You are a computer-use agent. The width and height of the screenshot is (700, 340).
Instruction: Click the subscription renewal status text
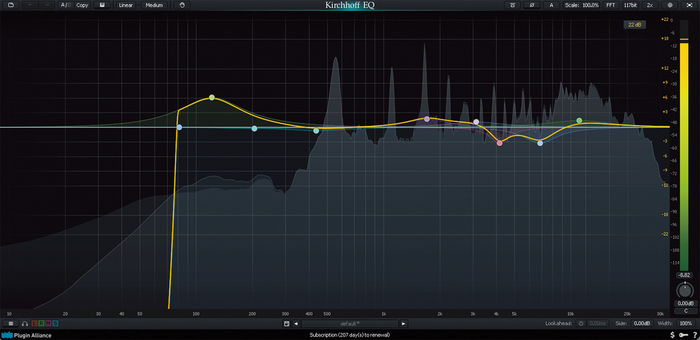point(350,335)
